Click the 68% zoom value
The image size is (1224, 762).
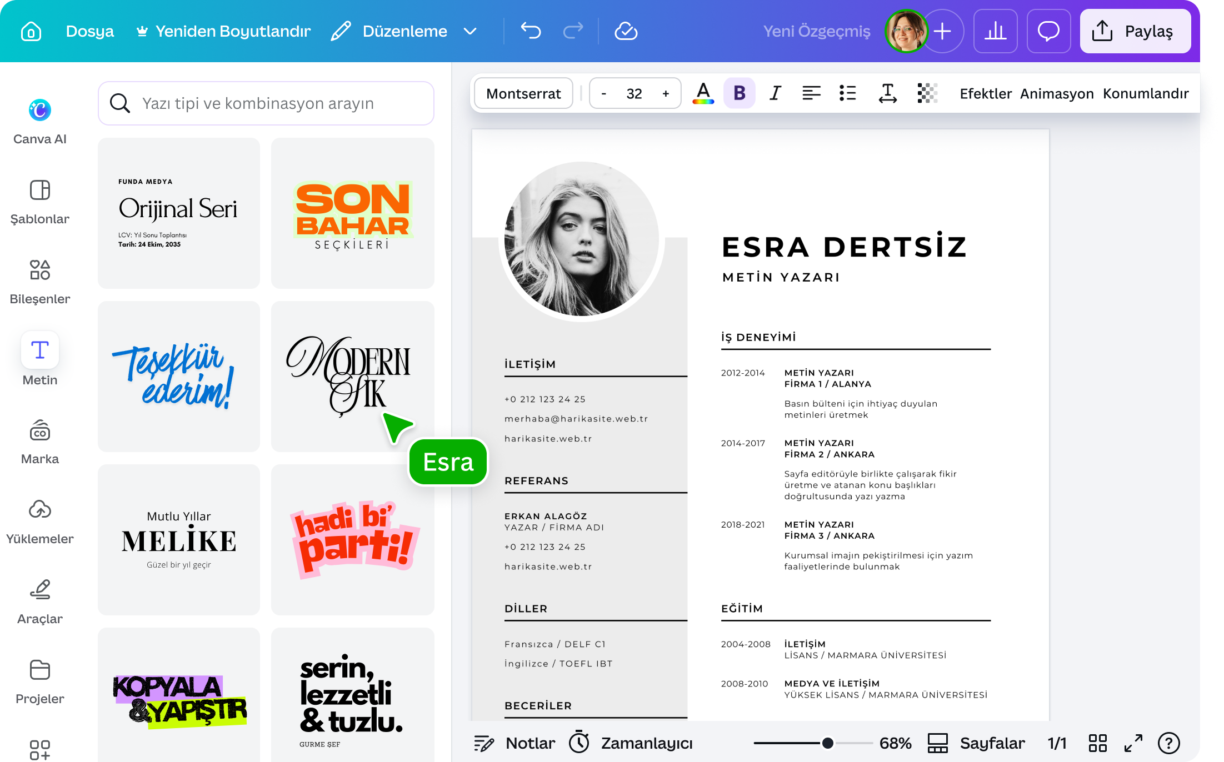tap(895, 743)
